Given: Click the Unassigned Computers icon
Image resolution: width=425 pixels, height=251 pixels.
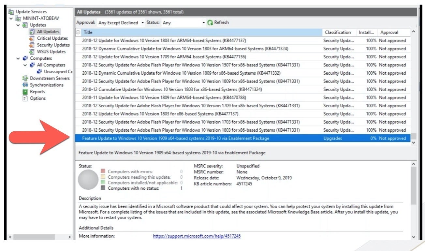Looking at the screenshot, I should pyautogui.click(x=39, y=72).
